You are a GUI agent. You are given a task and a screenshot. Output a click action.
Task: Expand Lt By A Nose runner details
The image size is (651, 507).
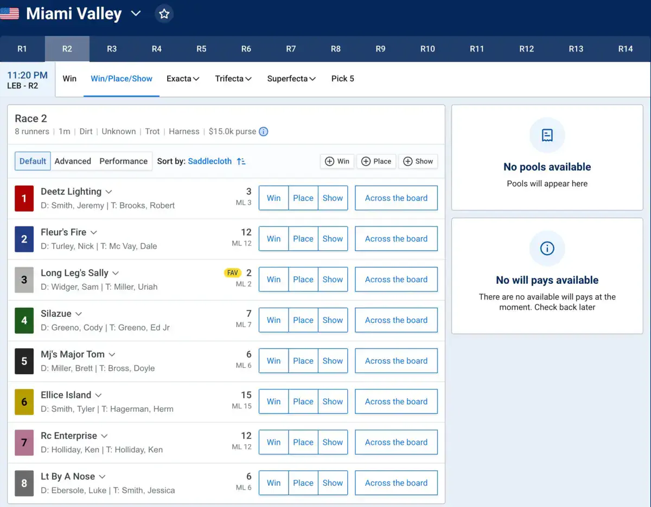coord(102,477)
